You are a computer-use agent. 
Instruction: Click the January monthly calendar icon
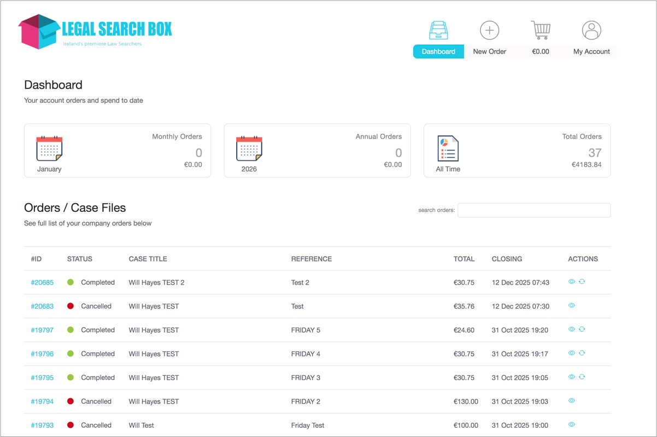click(x=49, y=149)
